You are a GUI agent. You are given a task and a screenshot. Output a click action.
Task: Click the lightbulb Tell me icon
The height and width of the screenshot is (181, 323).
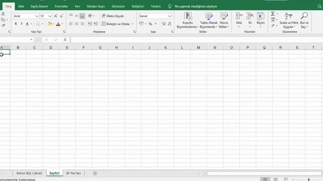[x=170, y=7]
